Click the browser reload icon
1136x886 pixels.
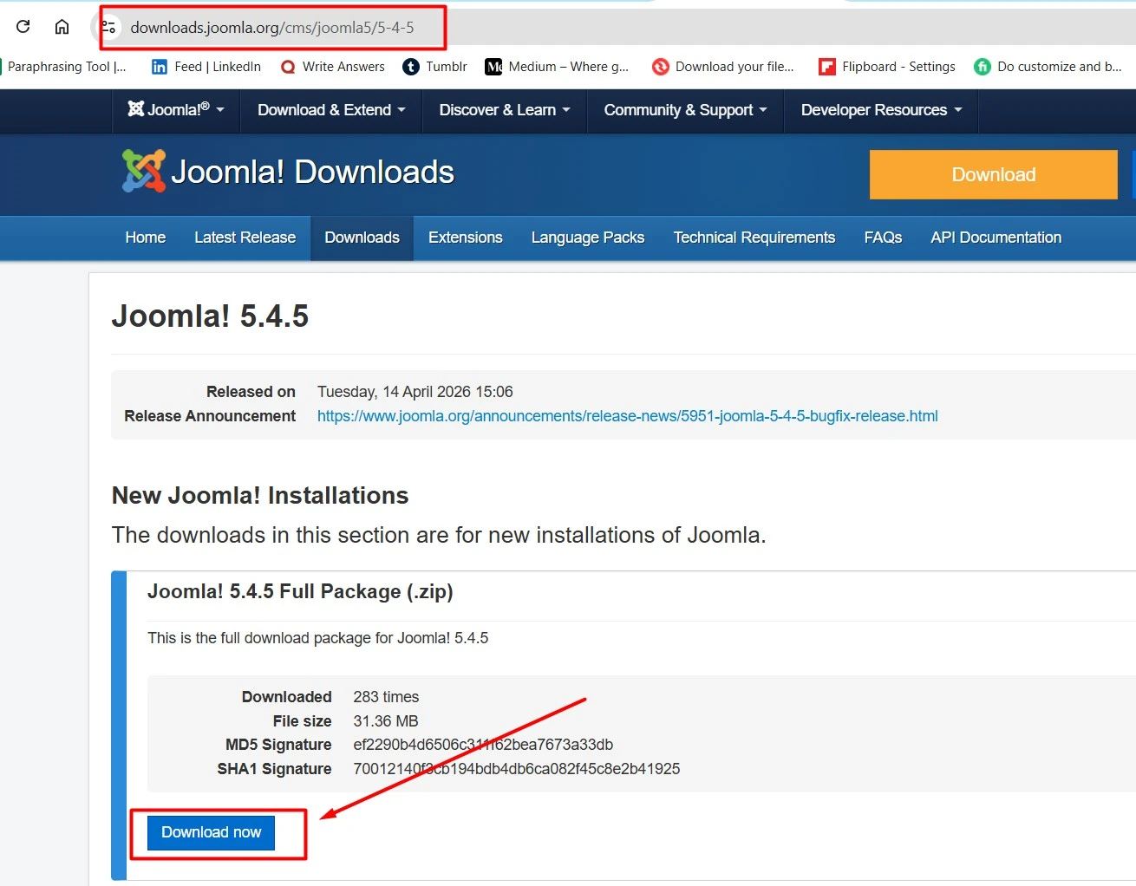coord(23,27)
